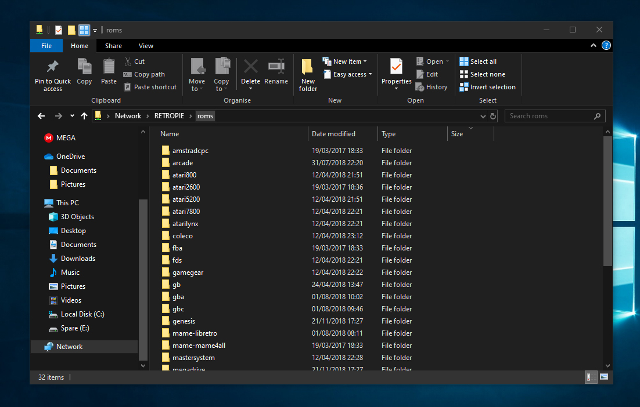Switch to the View tab
The width and height of the screenshot is (640, 407).
pyautogui.click(x=146, y=46)
